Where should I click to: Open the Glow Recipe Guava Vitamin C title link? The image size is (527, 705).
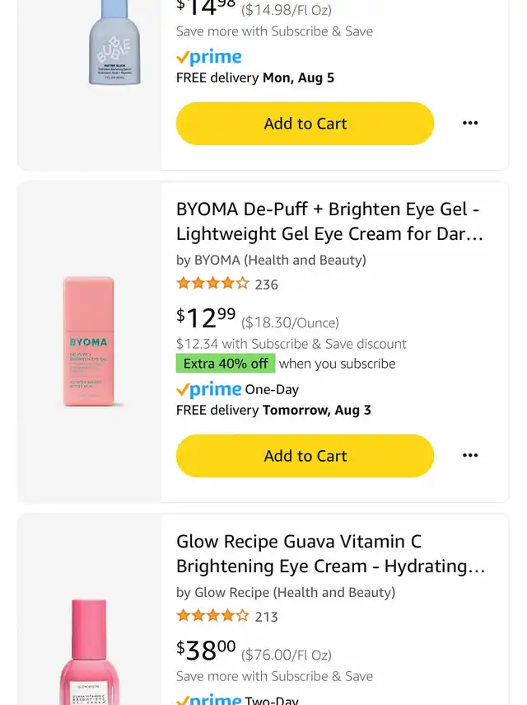pos(330,553)
